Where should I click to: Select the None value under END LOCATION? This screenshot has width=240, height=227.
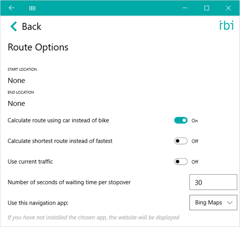point(16,103)
